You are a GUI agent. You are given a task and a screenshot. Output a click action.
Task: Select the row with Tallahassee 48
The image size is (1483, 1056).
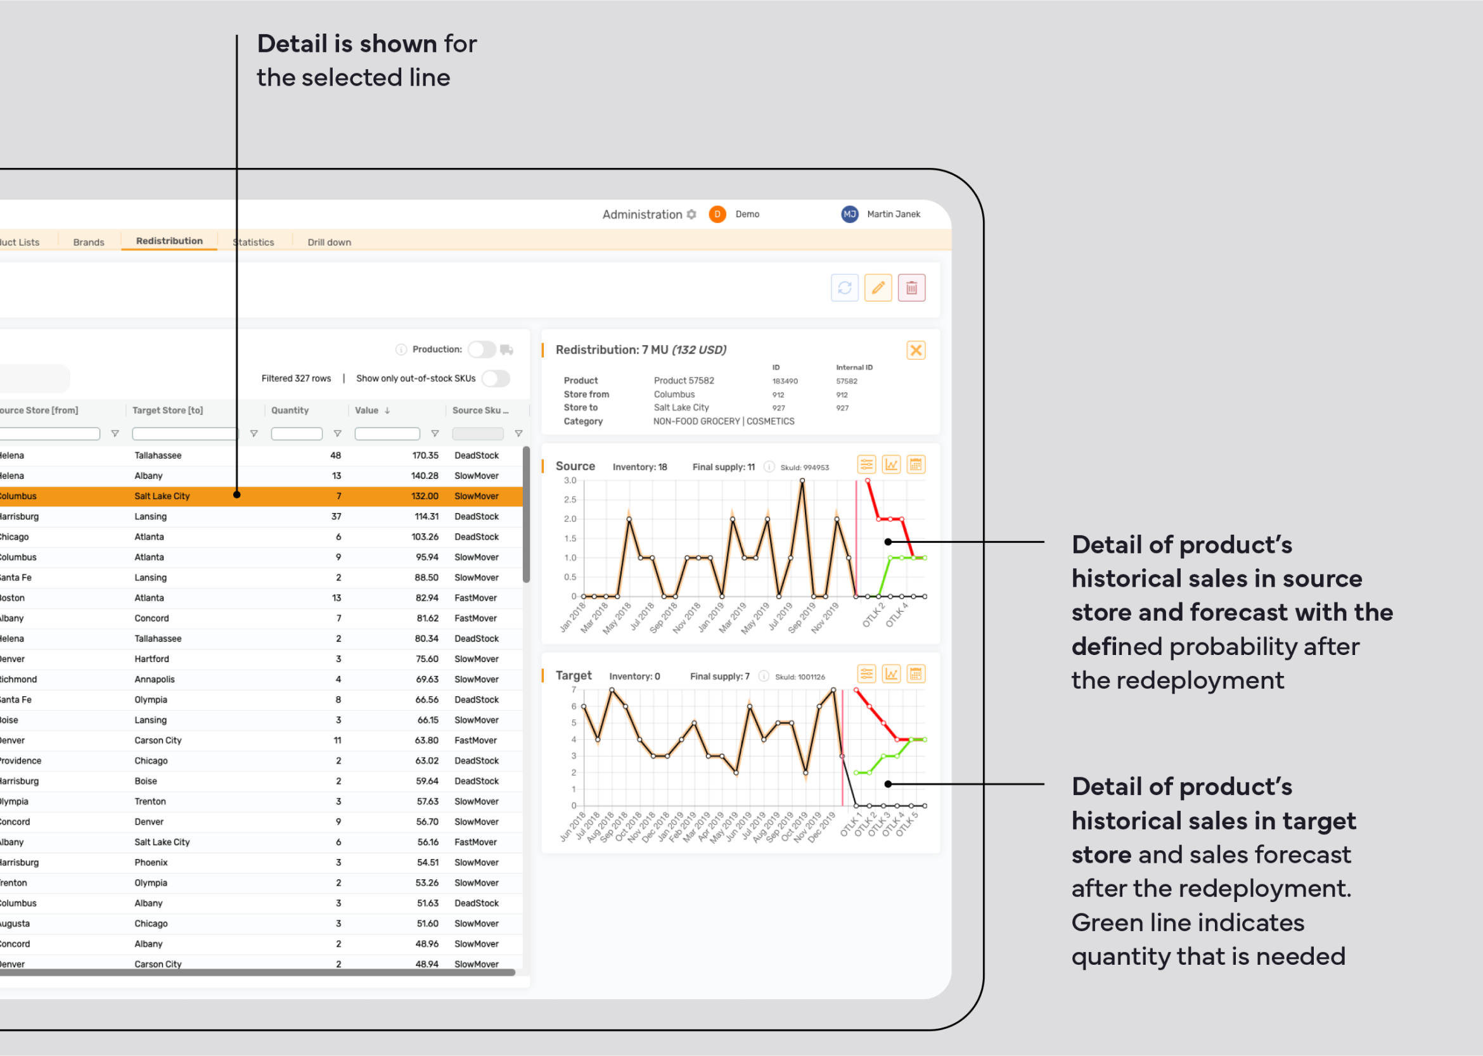(x=261, y=456)
